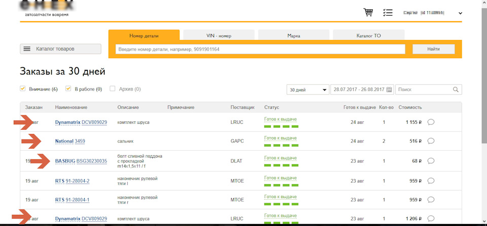Click progress bar of National 3459 order
Viewport: 487px width, 226px height.
click(281, 145)
